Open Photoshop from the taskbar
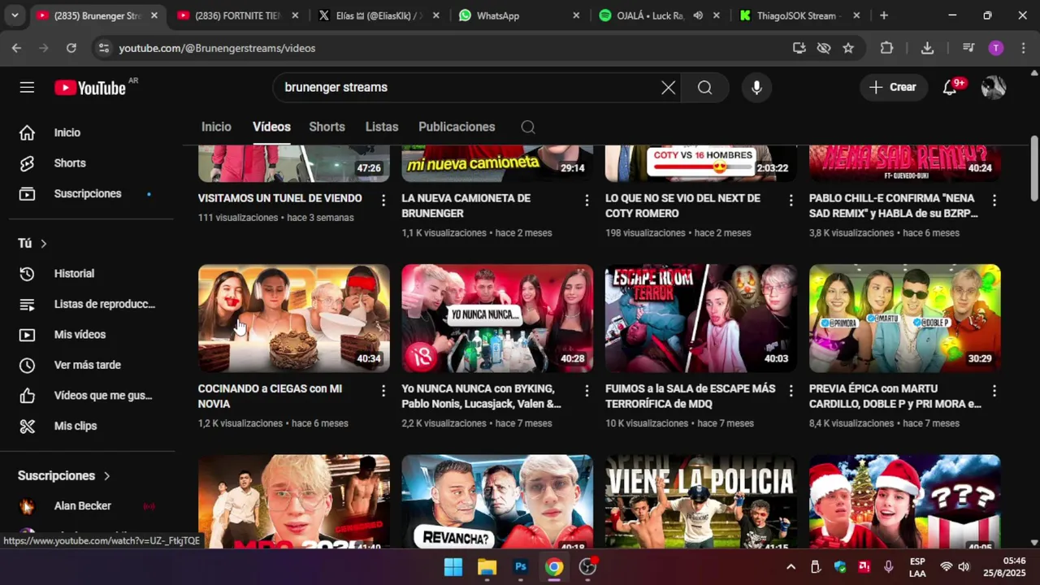The height and width of the screenshot is (585, 1040). [x=521, y=567]
